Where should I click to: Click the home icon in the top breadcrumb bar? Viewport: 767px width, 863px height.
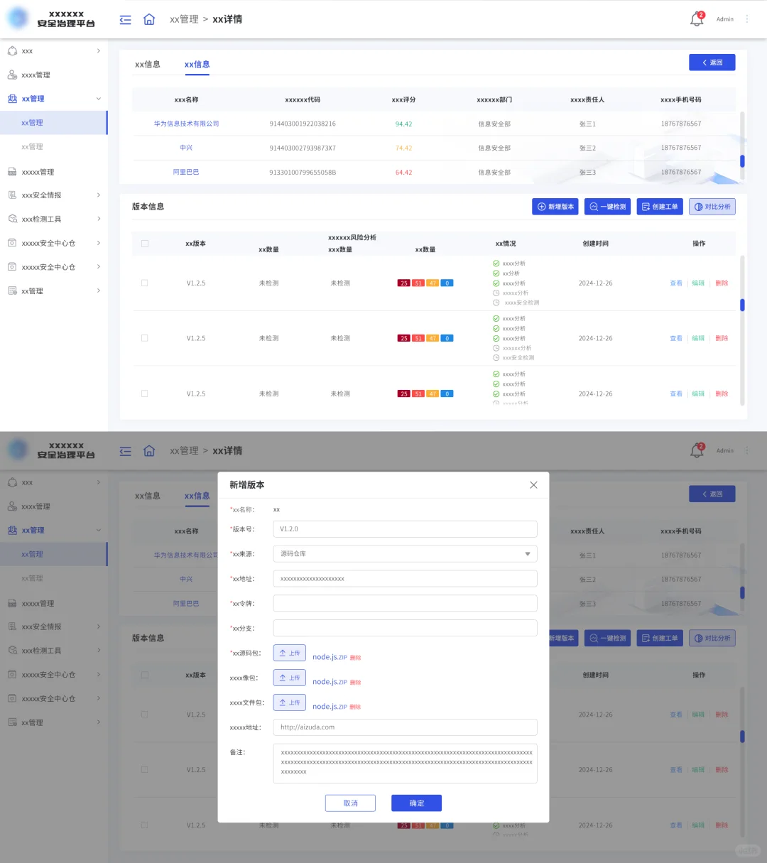[x=149, y=19]
